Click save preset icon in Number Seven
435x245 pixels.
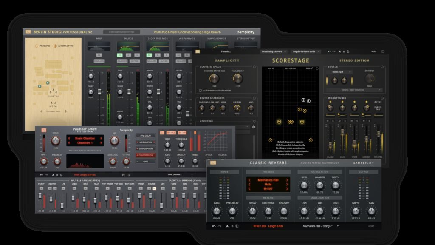click(x=124, y=175)
